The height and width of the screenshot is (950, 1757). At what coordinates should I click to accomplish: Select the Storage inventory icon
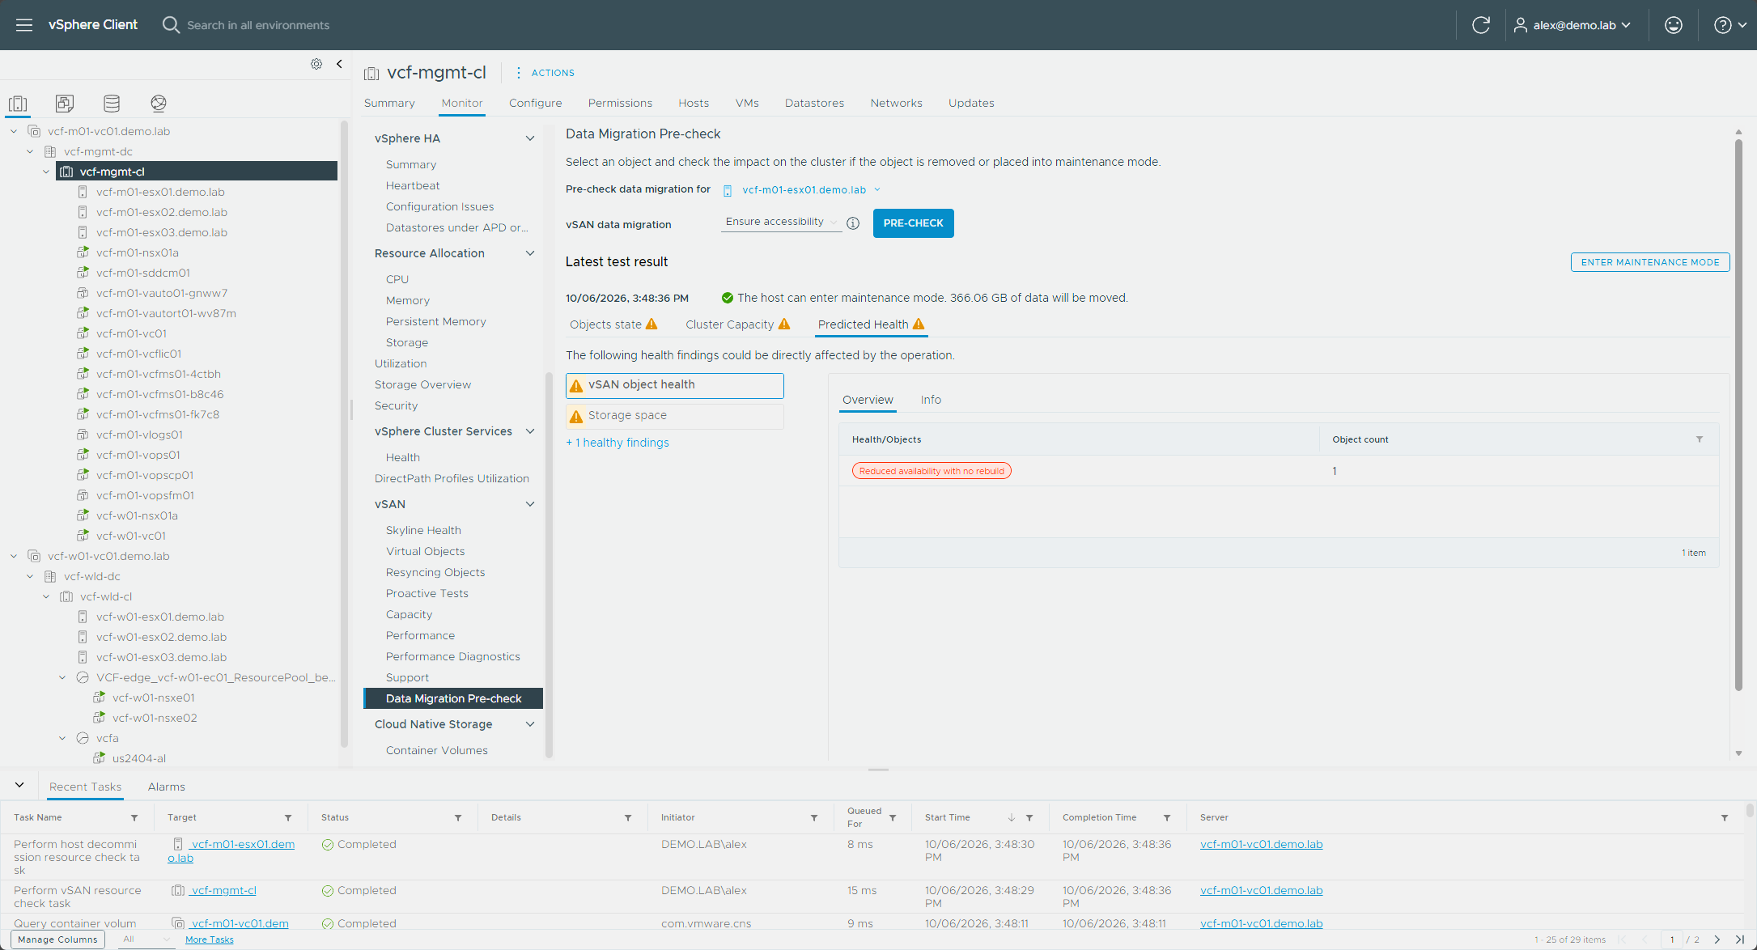coord(112,104)
